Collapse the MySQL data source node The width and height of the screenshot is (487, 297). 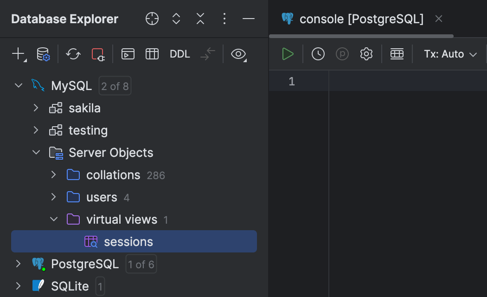coord(18,85)
